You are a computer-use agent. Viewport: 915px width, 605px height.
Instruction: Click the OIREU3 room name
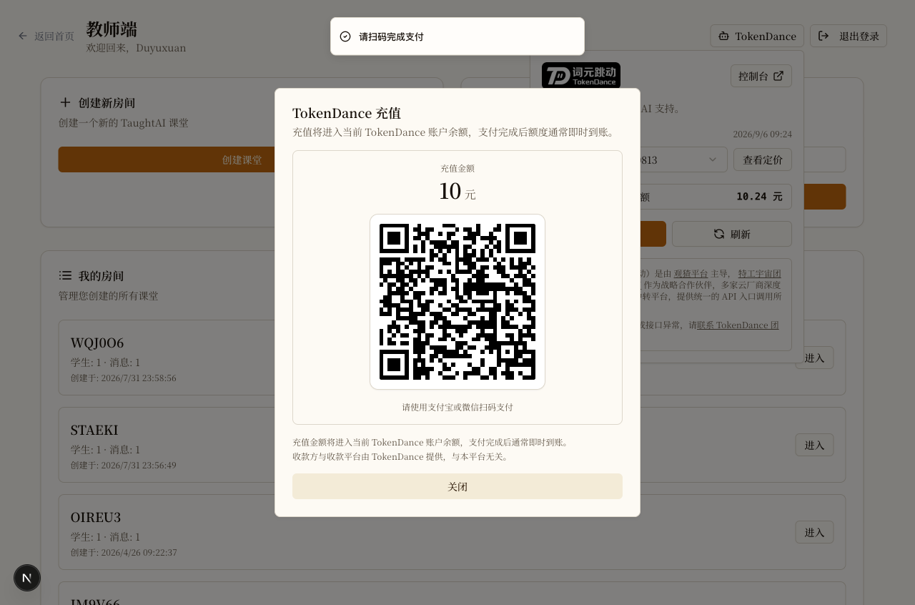pyautogui.click(x=96, y=517)
